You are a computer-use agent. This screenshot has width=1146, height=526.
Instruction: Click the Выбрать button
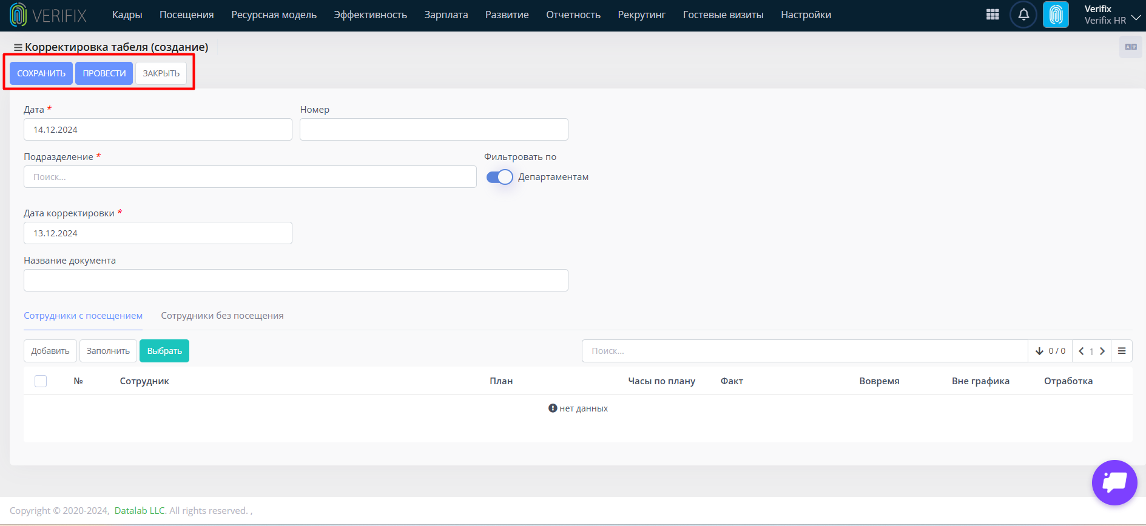coord(164,351)
